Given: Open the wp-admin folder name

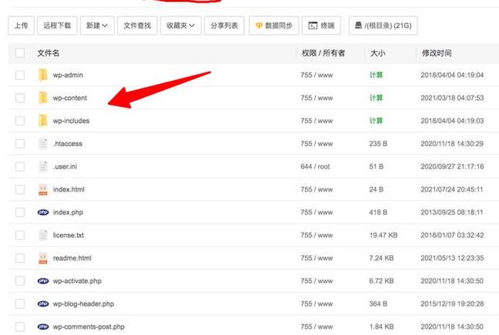Looking at the screenshot, I should click(x=68, y=75).
